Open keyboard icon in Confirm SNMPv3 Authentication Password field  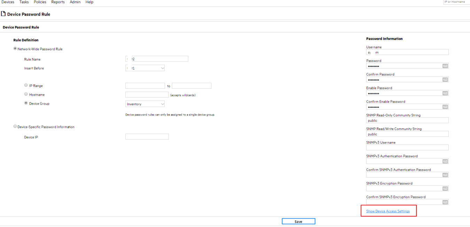(445, 175)
